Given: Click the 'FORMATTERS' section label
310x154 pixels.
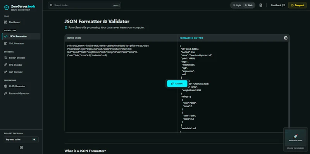Looking at the screenshot, I should (10, 30).
